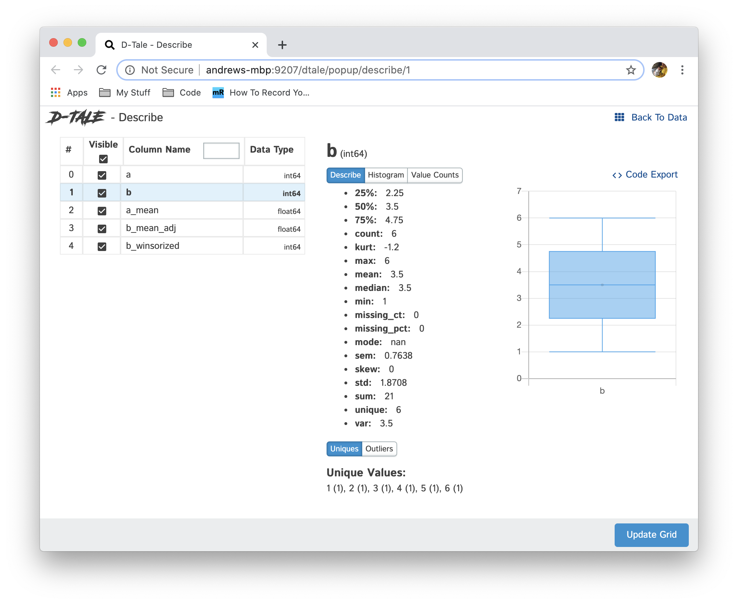Expand the Code bookmarks folder
Viewport: 738px width, 604px height.
[x=182, y=93]
